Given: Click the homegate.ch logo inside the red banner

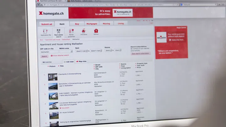Looking at the screenshot, I should coord(122,13).
